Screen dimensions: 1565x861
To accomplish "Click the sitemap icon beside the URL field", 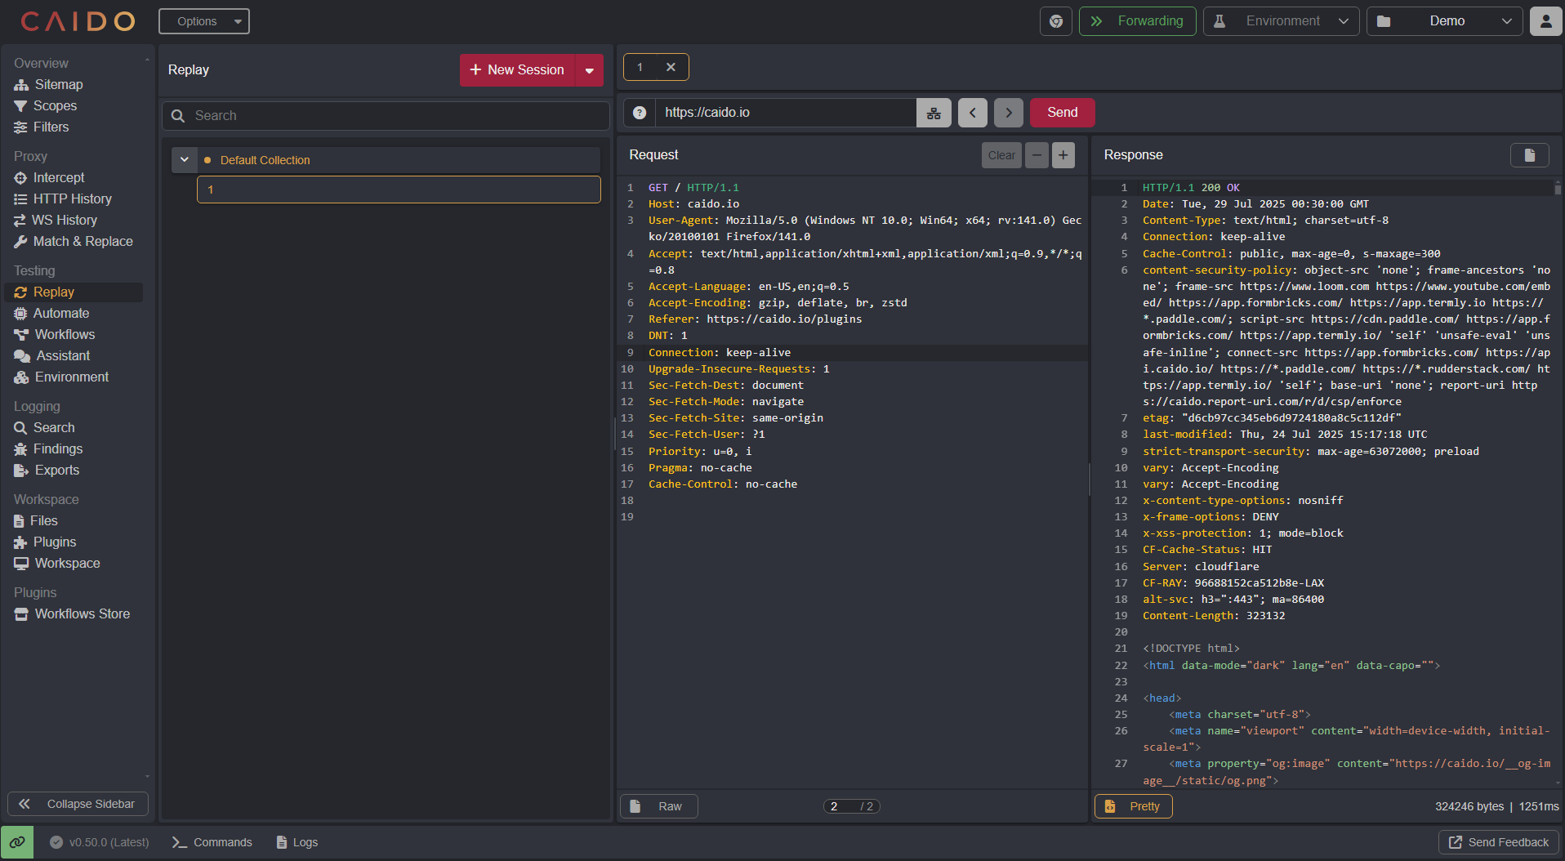I will click(934, 113).
